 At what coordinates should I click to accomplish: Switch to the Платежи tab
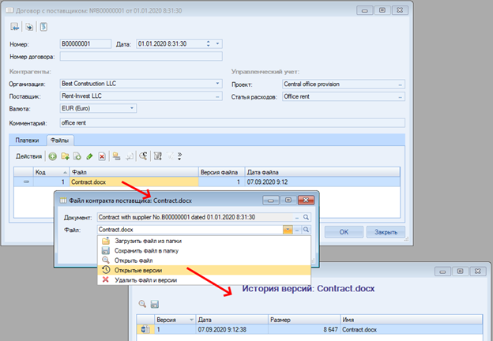pyautogui.click(x=28, y=141)
